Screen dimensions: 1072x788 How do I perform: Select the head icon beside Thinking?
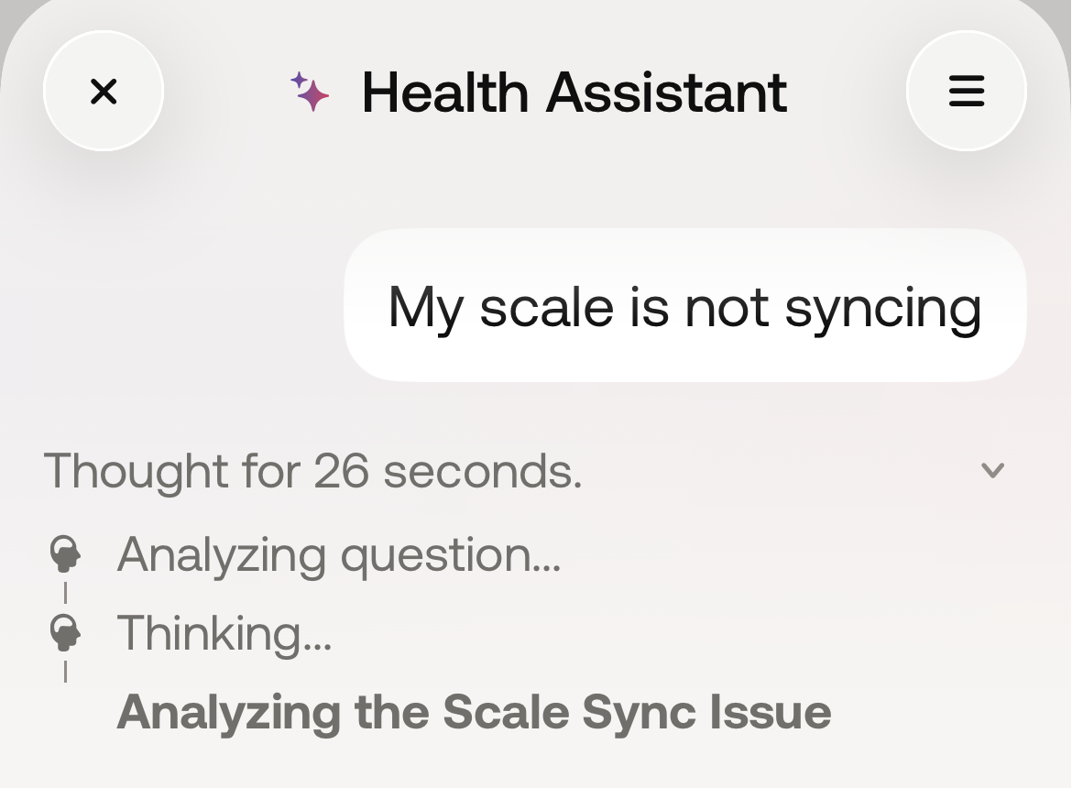coord(66,632)
